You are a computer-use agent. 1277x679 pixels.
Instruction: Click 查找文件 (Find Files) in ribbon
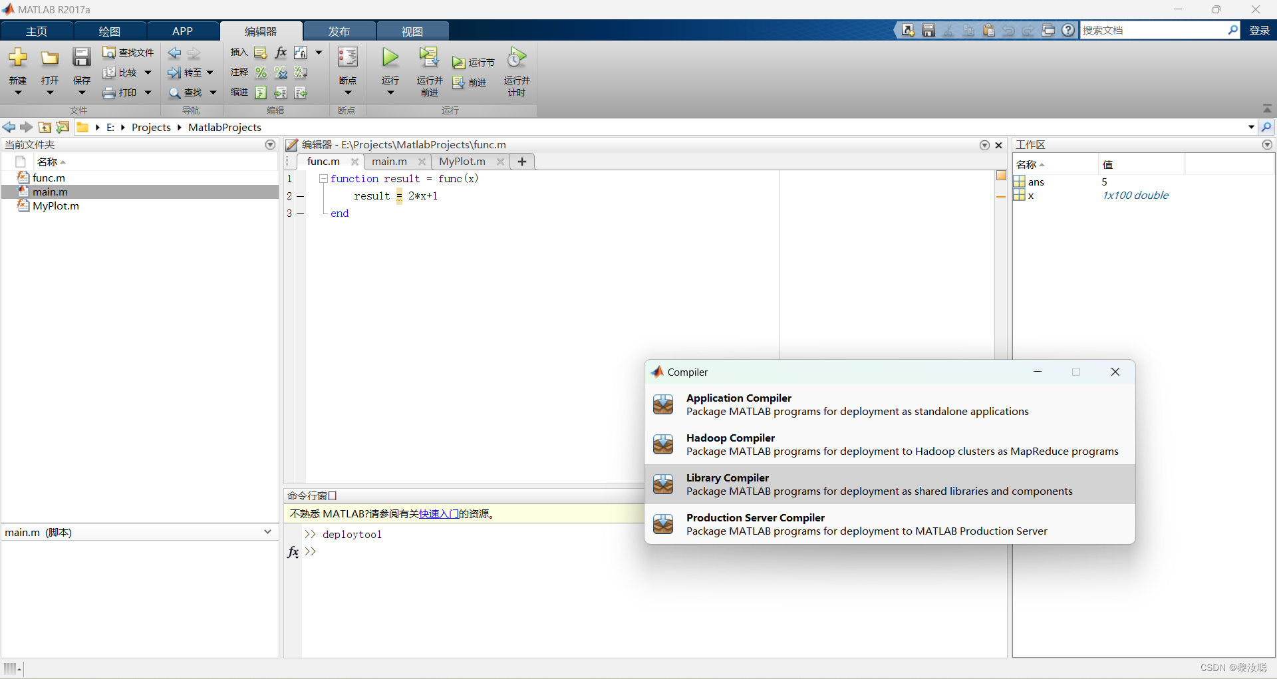point(128,53)
